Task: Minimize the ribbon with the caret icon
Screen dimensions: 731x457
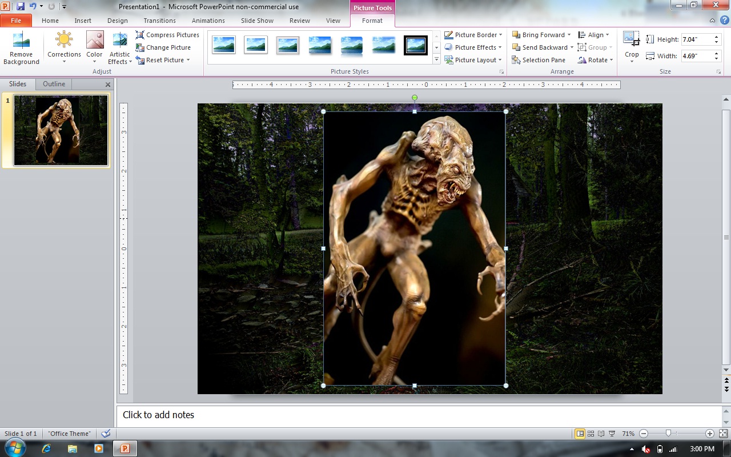Action: pyautogui.click(x=712, y=20)
